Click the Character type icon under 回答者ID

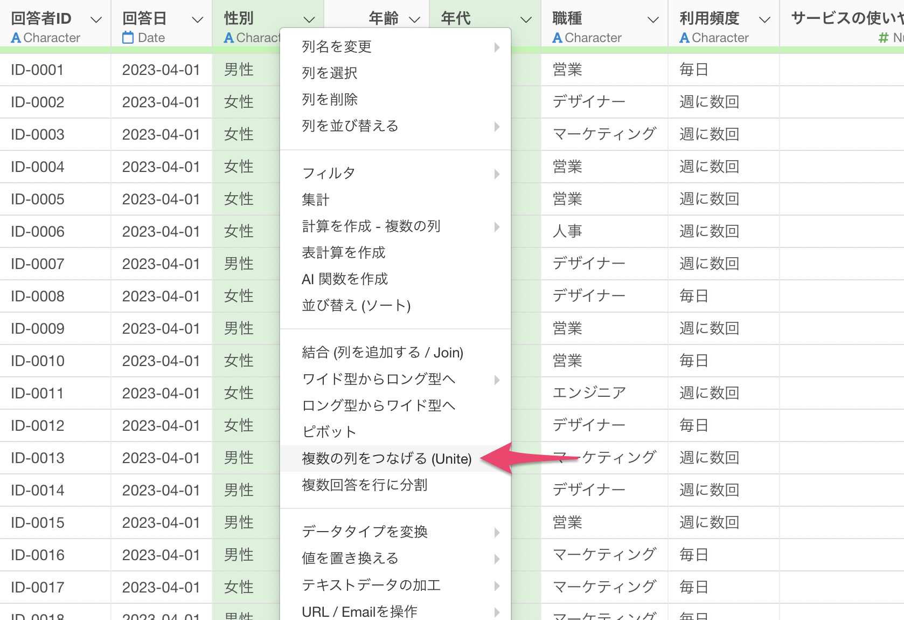(x=16, y=38)
